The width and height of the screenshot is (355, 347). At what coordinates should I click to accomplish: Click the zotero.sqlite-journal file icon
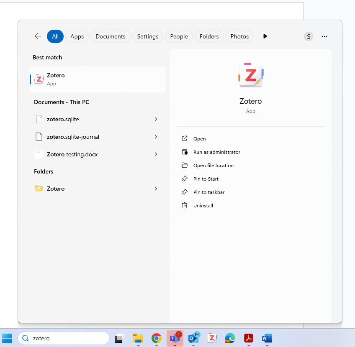click(39, 137)
